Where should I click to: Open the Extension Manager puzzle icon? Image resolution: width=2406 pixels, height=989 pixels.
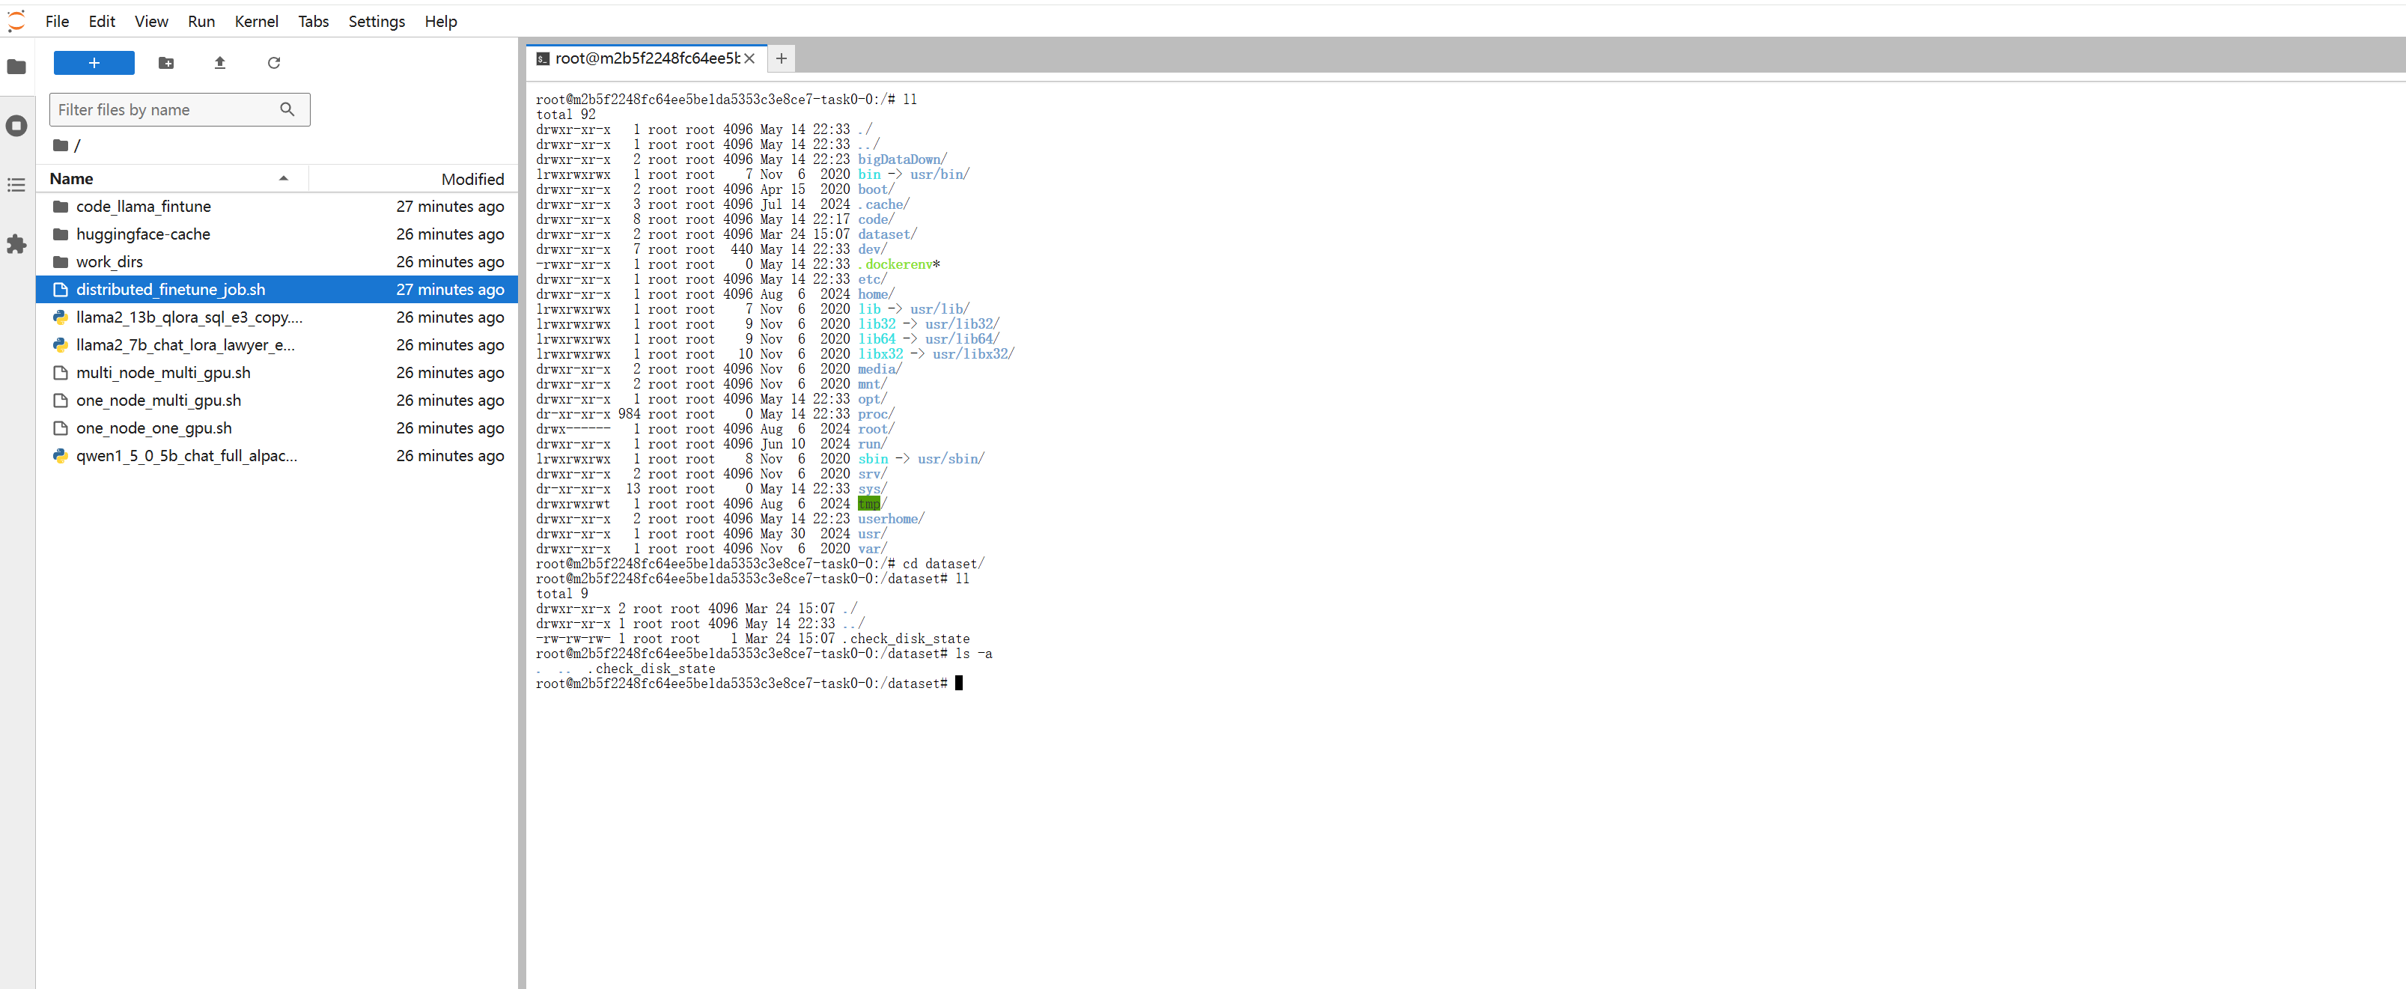pos(16,244)
